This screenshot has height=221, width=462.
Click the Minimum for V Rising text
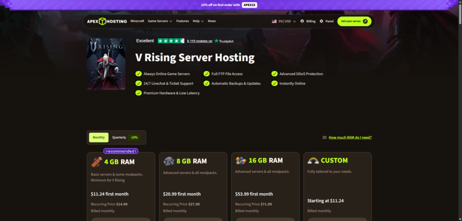(107, 180)
